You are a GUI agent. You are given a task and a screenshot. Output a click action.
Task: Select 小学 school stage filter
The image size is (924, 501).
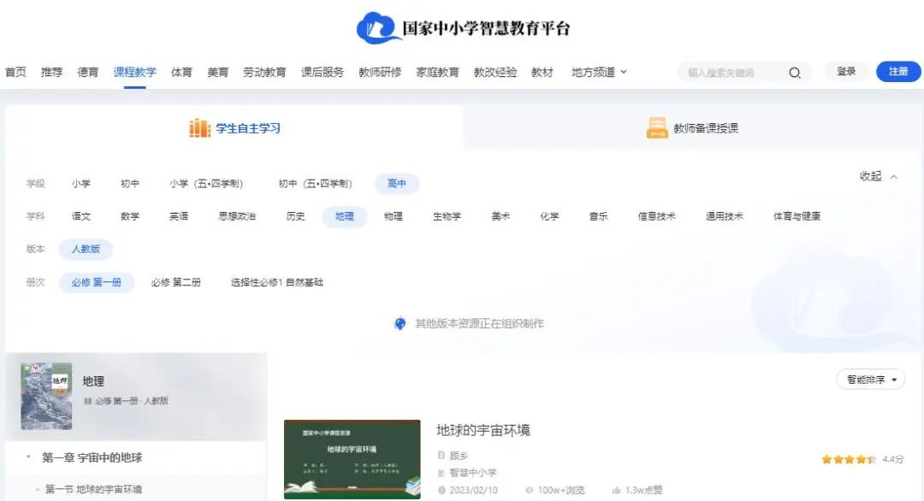(81, 184)
